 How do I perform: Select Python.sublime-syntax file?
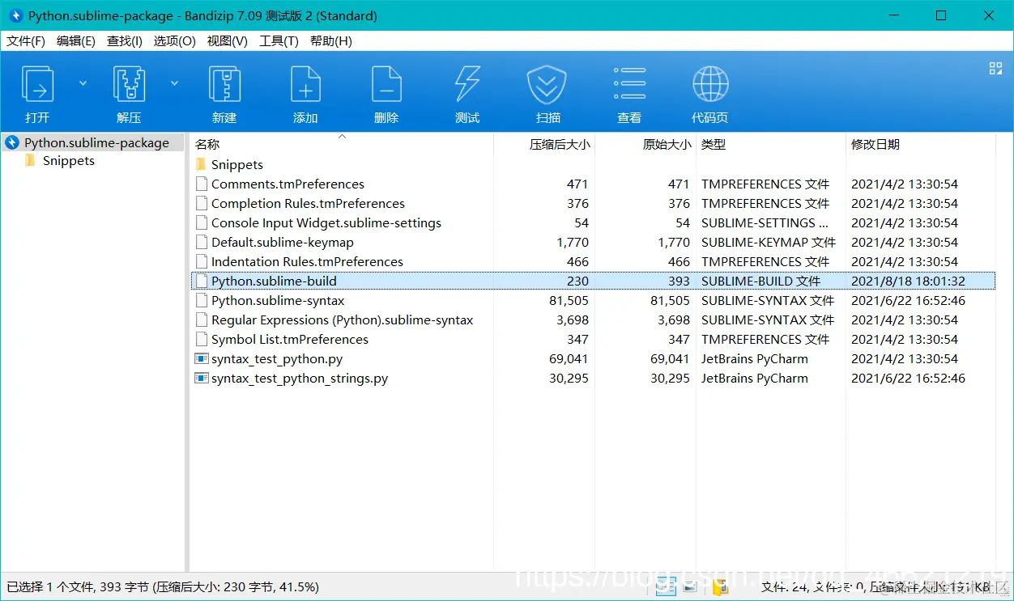[278, 300]
